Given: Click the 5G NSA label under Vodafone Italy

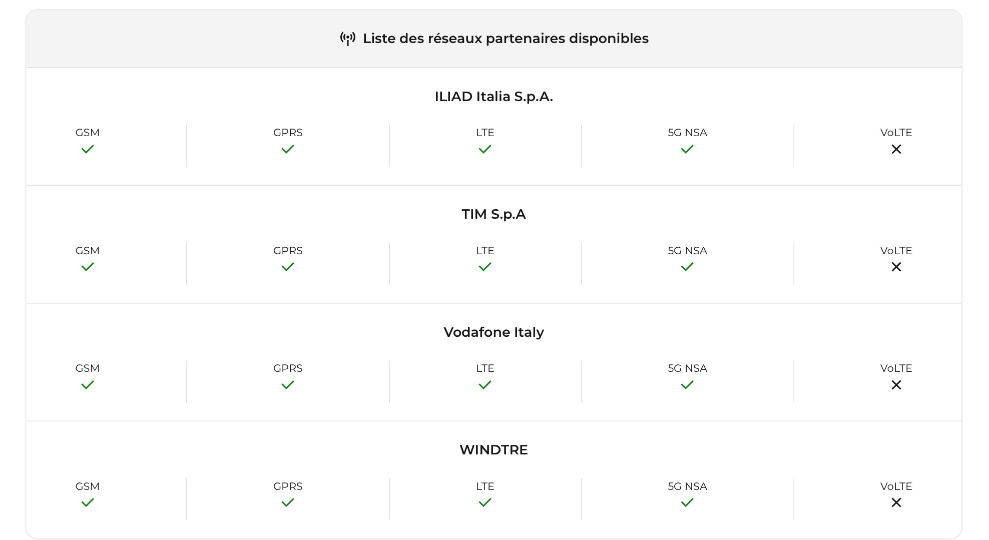Looking at the screenshot, I should pyautogui.click(x=687, y=368).
